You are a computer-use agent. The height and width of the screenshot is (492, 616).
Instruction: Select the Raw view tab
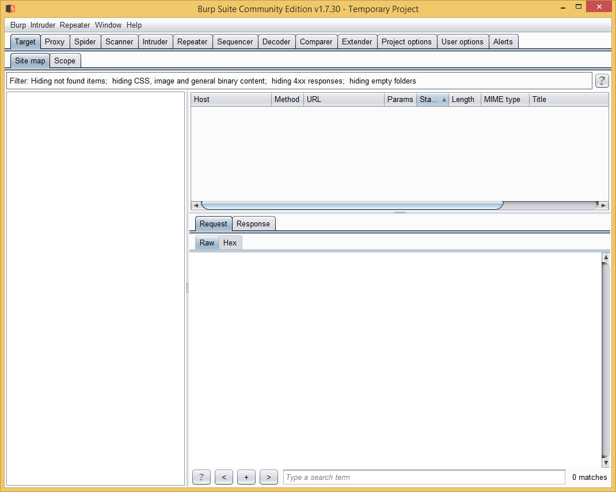[207, 243]
